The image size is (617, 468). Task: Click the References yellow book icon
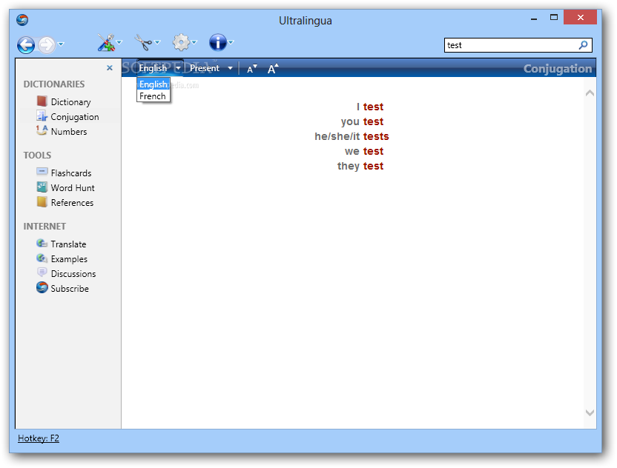pyautogui.click(x=42, y=201)
